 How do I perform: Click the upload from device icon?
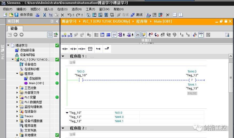click(x=100, y=15)
